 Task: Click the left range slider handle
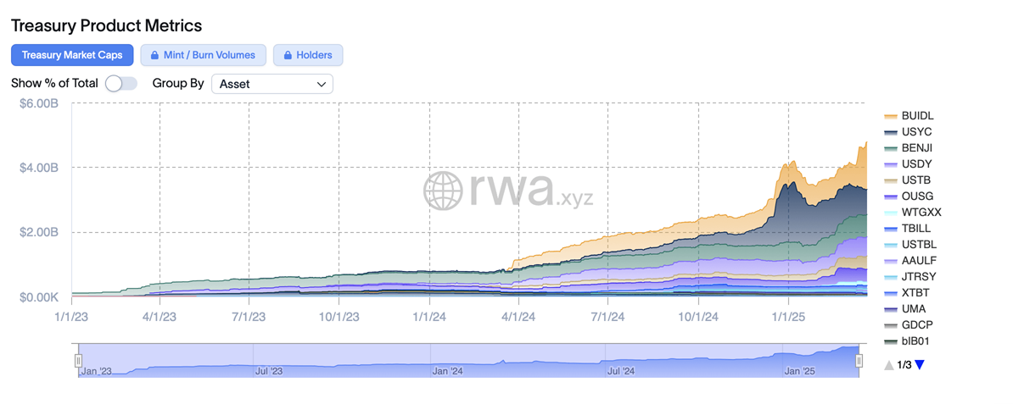78,361
